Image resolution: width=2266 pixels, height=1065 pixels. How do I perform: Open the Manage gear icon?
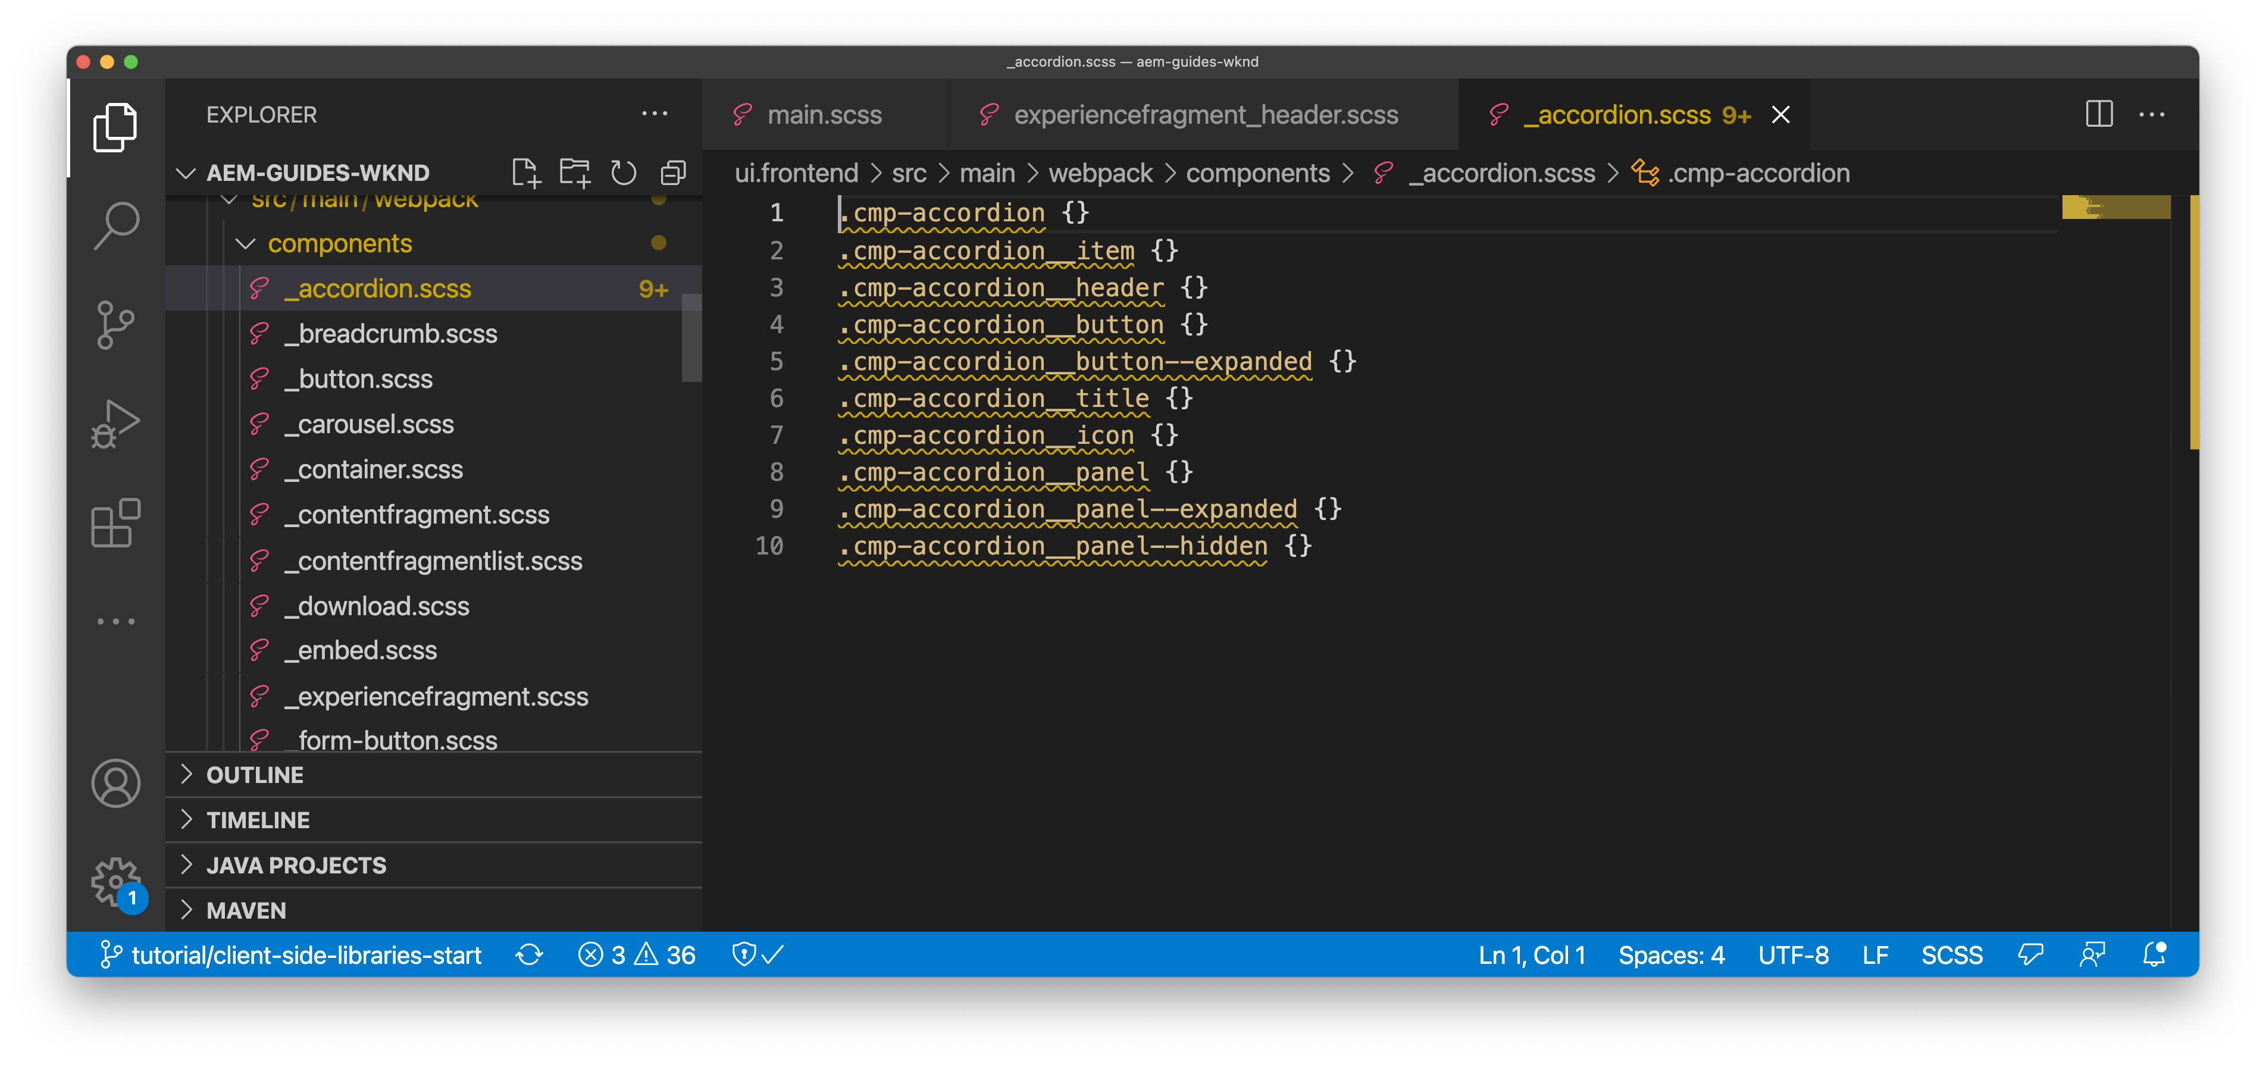point(117,883)
